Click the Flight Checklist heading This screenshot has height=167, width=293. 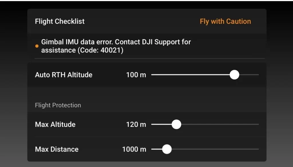tap(60, 21)
